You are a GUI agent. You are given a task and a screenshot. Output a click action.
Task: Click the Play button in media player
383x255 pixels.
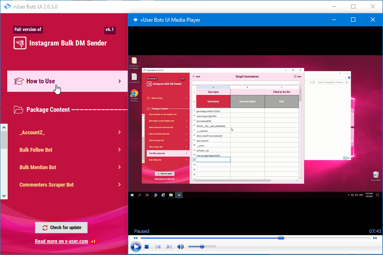[x=136, y=246]
